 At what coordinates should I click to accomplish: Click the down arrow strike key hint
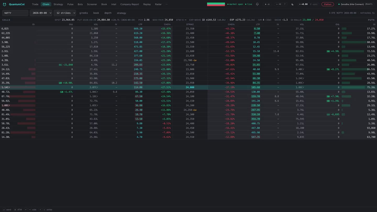click(x=44, y=210)
